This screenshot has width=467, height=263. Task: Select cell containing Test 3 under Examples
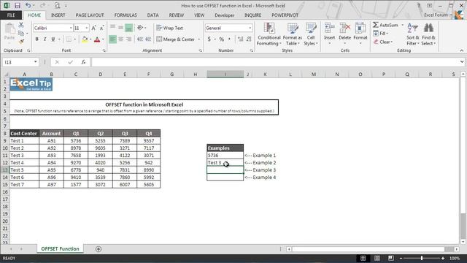click(225, 163)
